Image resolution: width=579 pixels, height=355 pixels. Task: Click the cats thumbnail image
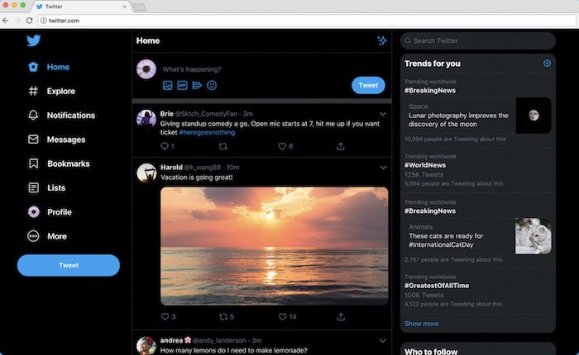pyautogui.click(x=534, y=236)
